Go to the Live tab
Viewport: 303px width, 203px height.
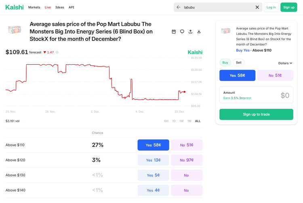tap(48, 7)
